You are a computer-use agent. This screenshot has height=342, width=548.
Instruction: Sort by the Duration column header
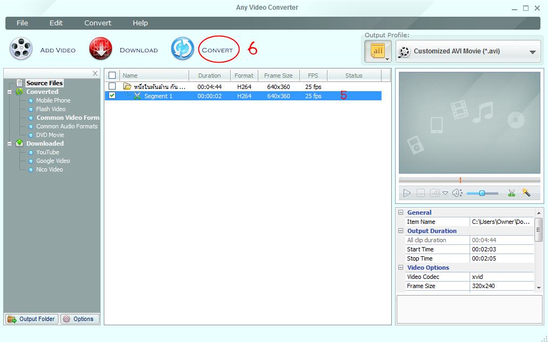[x=210, y=76]
